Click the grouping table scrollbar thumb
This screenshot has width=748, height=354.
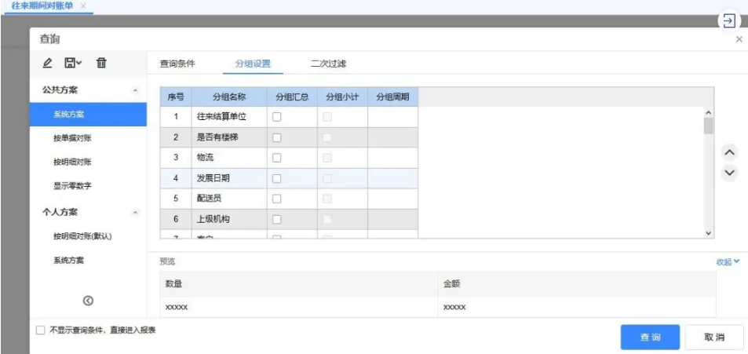click(x=709, y=126)
